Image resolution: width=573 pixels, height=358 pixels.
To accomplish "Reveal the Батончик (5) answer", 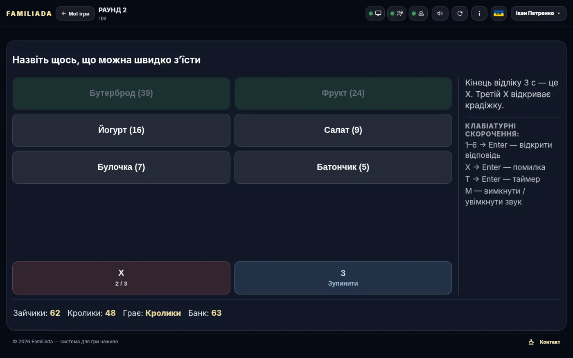I will [x=343, y=167].
